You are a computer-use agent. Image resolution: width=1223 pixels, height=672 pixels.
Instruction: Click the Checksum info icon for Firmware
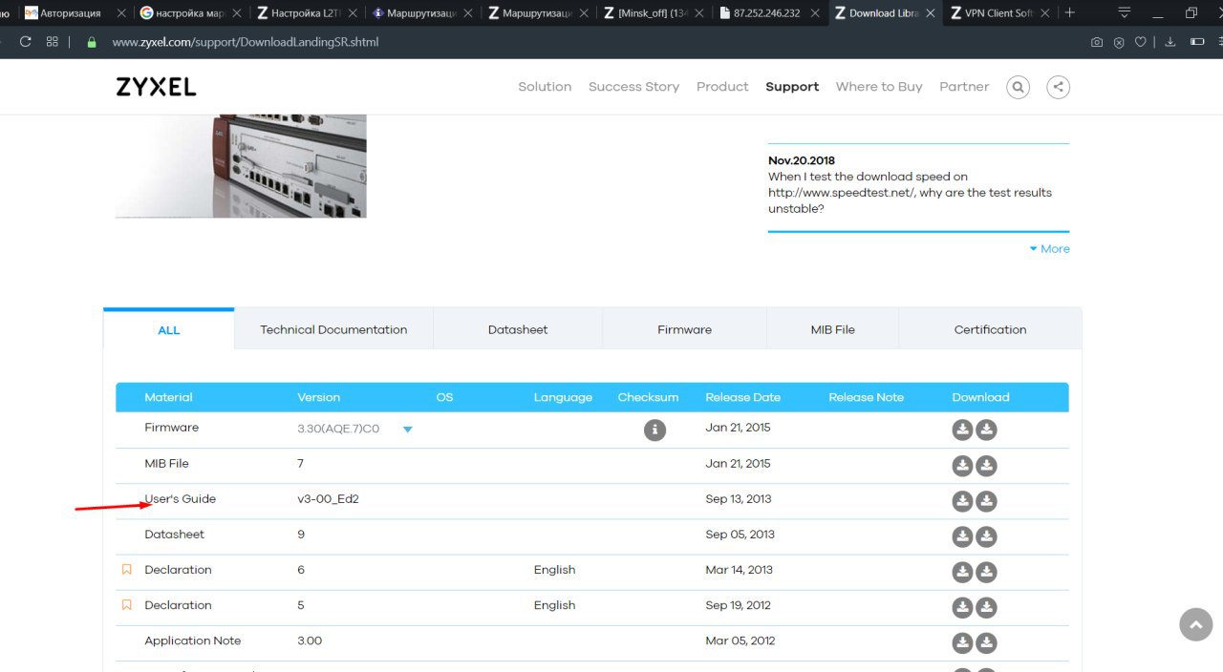tap(654, 430)
